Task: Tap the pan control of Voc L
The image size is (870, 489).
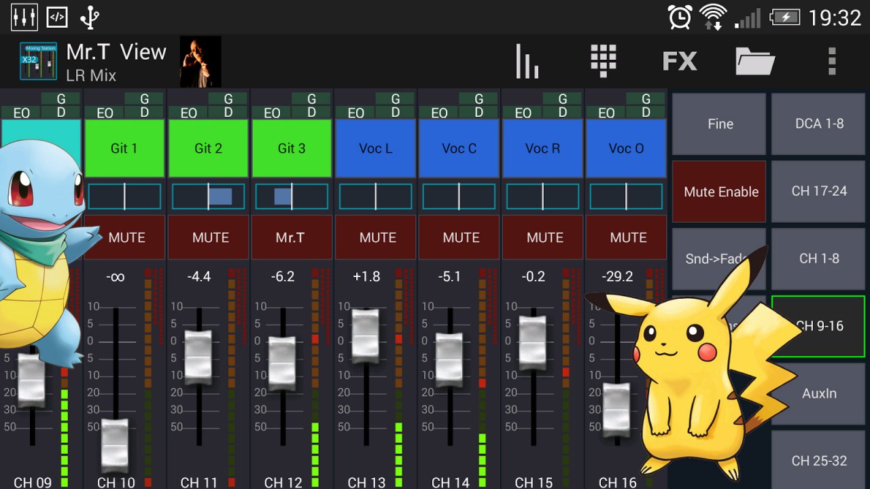Action: coord(375,196)
